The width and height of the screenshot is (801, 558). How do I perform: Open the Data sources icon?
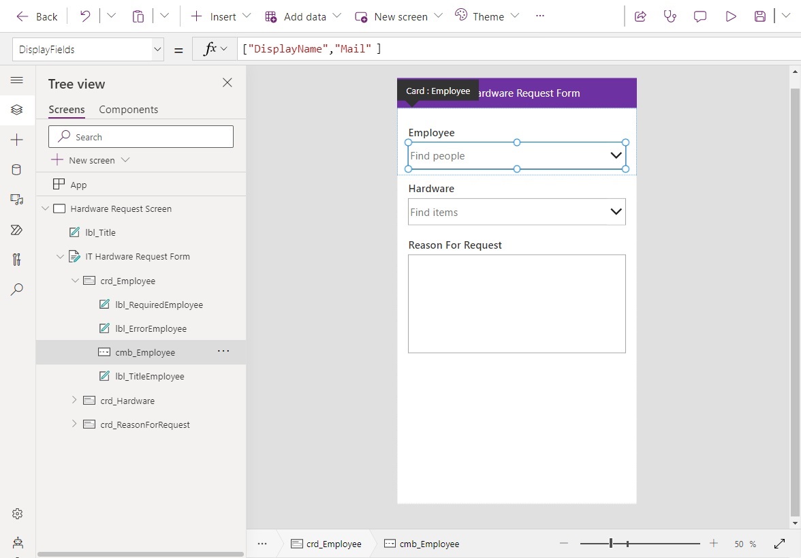click(17, 169)
